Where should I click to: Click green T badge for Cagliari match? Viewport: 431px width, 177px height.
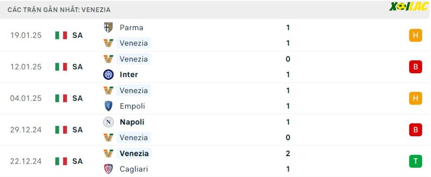click(x=415, y=161)
